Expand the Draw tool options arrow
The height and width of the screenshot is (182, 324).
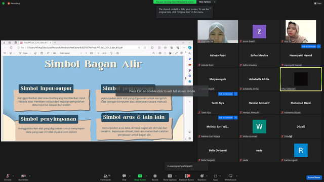pos(30,53)
